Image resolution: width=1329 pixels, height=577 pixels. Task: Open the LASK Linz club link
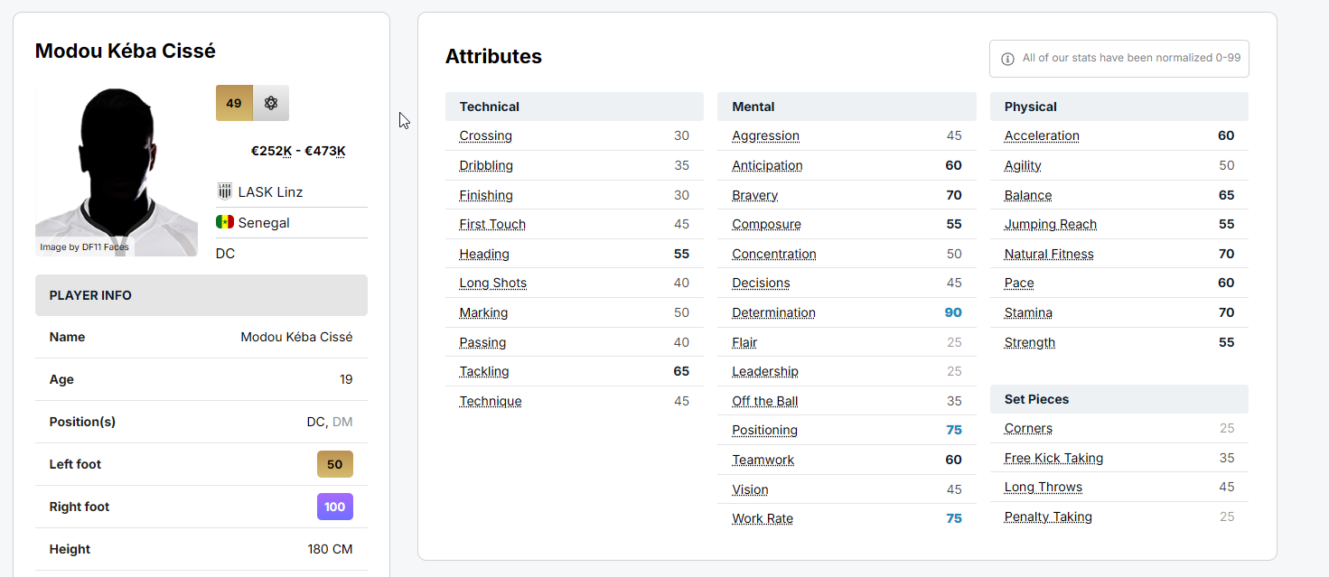pos(270,191)
